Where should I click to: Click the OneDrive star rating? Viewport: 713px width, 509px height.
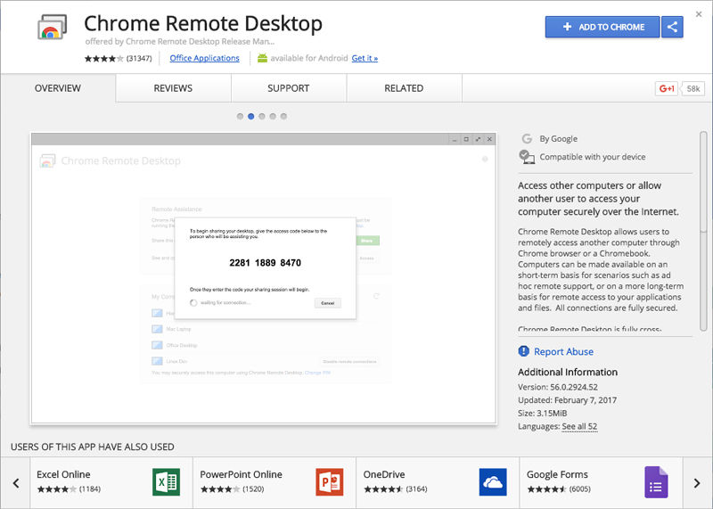[x=383, y=489]
